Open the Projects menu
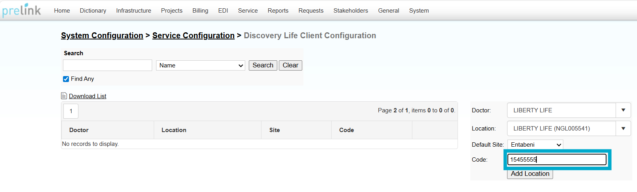 coord(172,11)
